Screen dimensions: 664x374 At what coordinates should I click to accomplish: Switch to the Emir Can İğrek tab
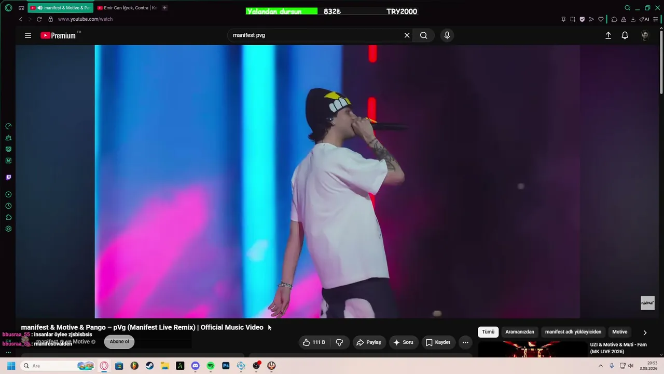pos(127,8)
